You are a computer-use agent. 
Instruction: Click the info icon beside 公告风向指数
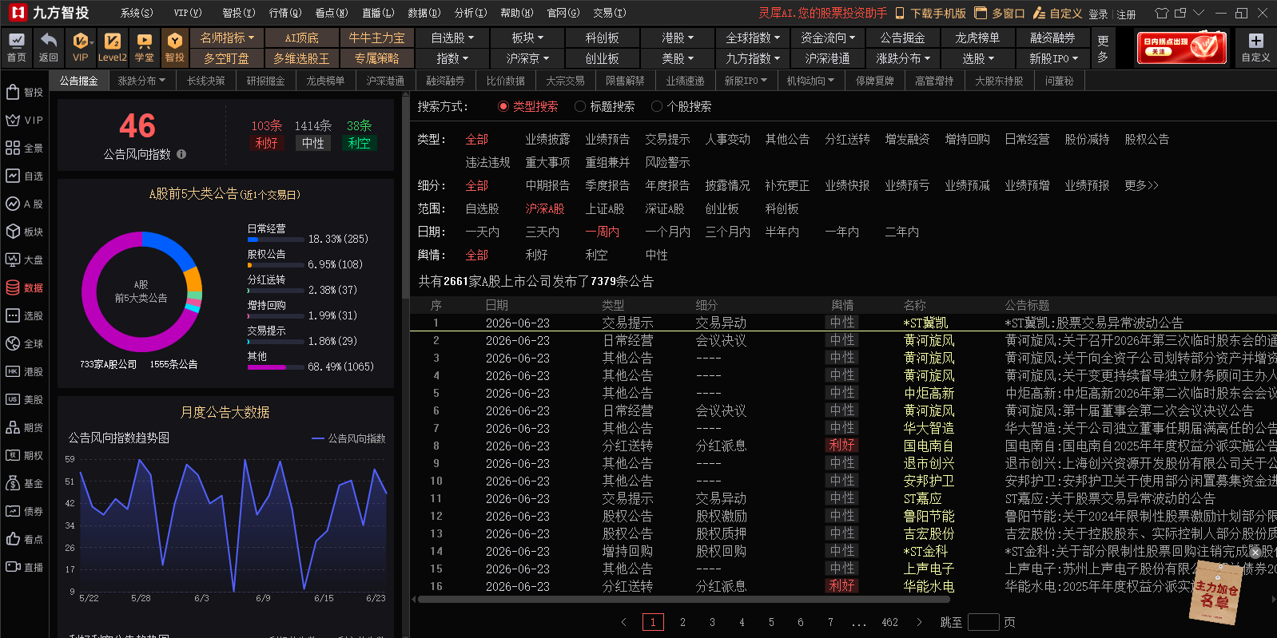tap(181, 154)
